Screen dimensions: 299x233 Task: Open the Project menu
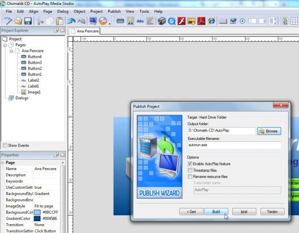click(96, 11)
